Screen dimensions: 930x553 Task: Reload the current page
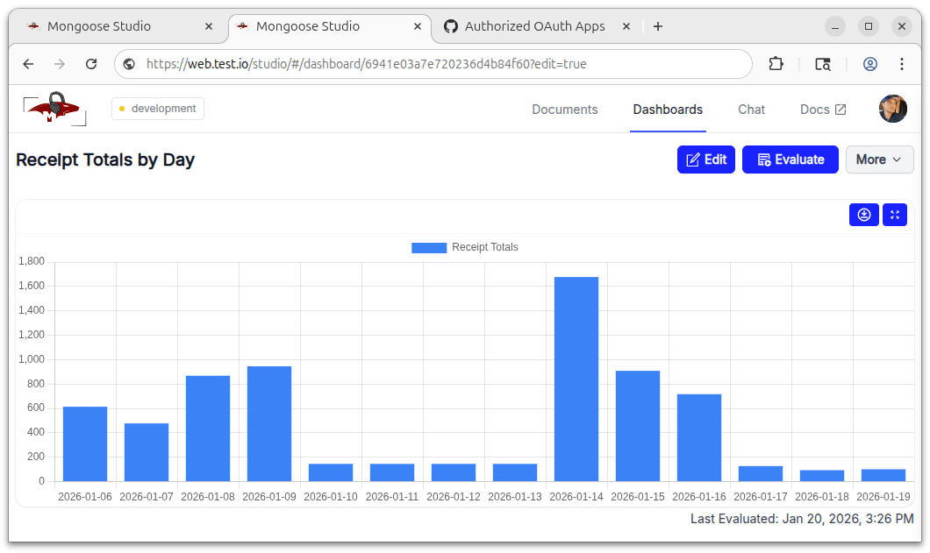click(90, 63)
